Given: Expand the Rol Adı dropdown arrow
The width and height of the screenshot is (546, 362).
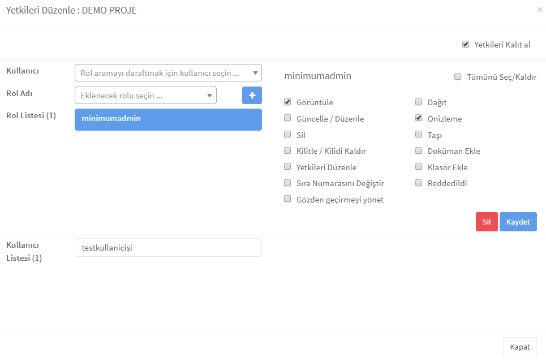Looking at the screenshot, I should [209, 96].
